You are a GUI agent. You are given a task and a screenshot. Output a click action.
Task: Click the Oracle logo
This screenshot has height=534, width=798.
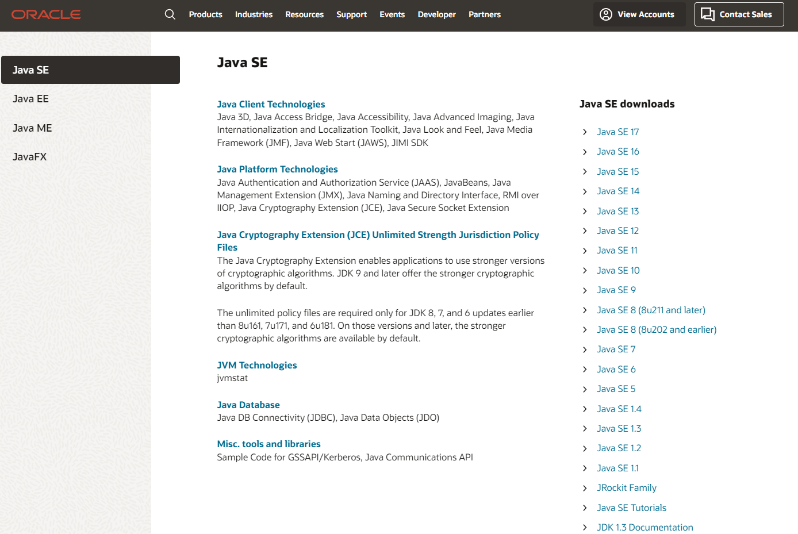pos(46,14)
